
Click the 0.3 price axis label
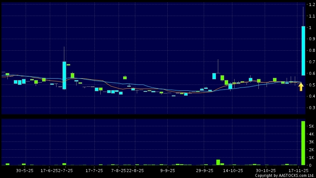point(310,108)
